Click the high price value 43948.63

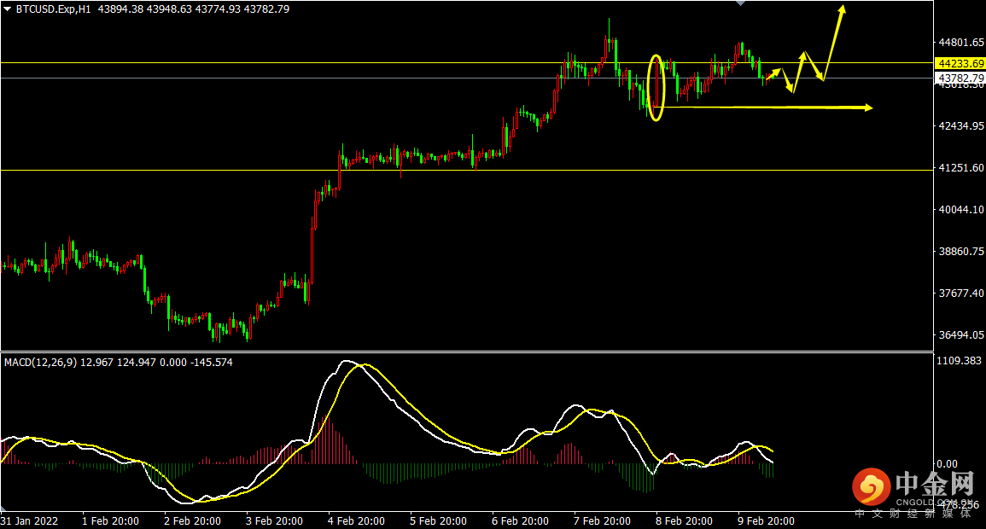[169, 9]
